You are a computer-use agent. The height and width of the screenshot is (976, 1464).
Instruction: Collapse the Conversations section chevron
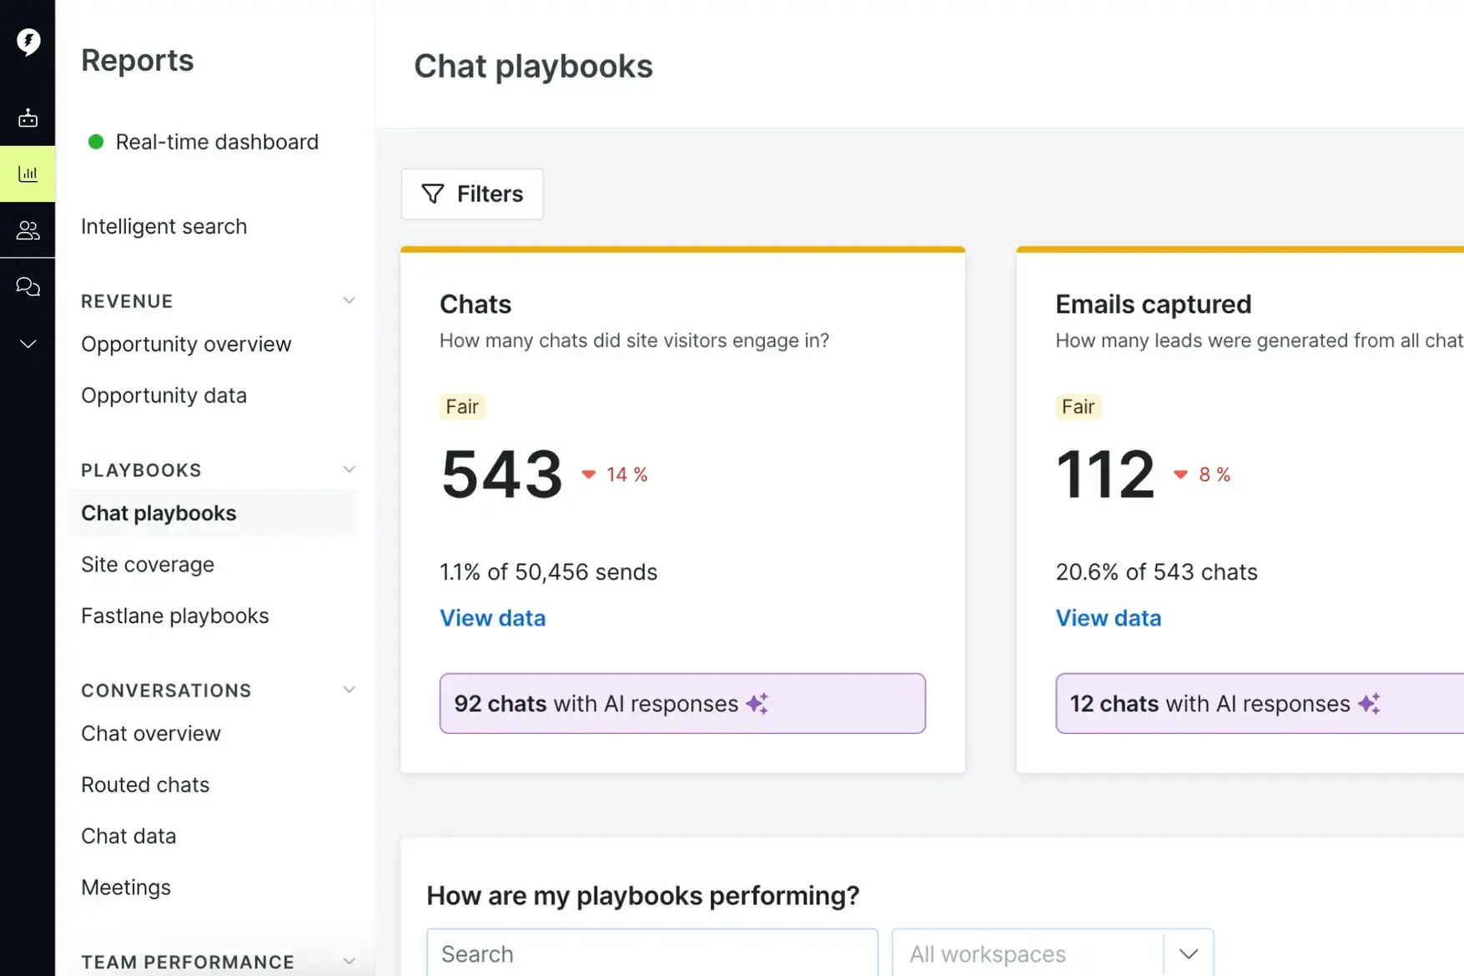click(349, 690)
